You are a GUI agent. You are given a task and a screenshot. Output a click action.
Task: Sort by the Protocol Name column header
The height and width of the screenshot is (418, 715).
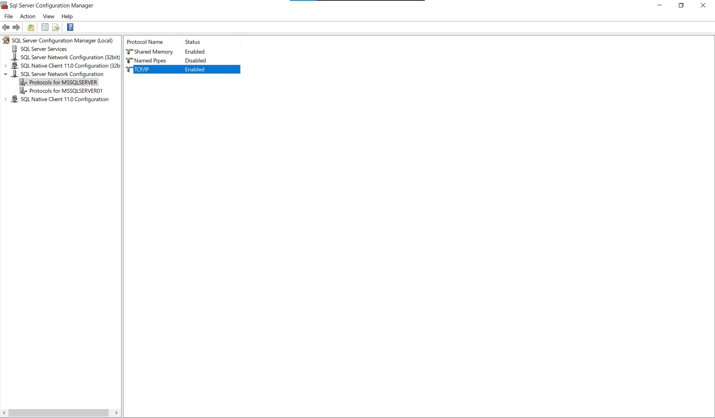tap(145, 42)
